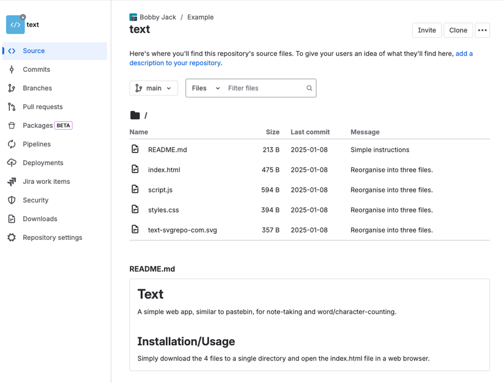View the Security section
This screenshot has height=383, width=503.
click(36, 200)
